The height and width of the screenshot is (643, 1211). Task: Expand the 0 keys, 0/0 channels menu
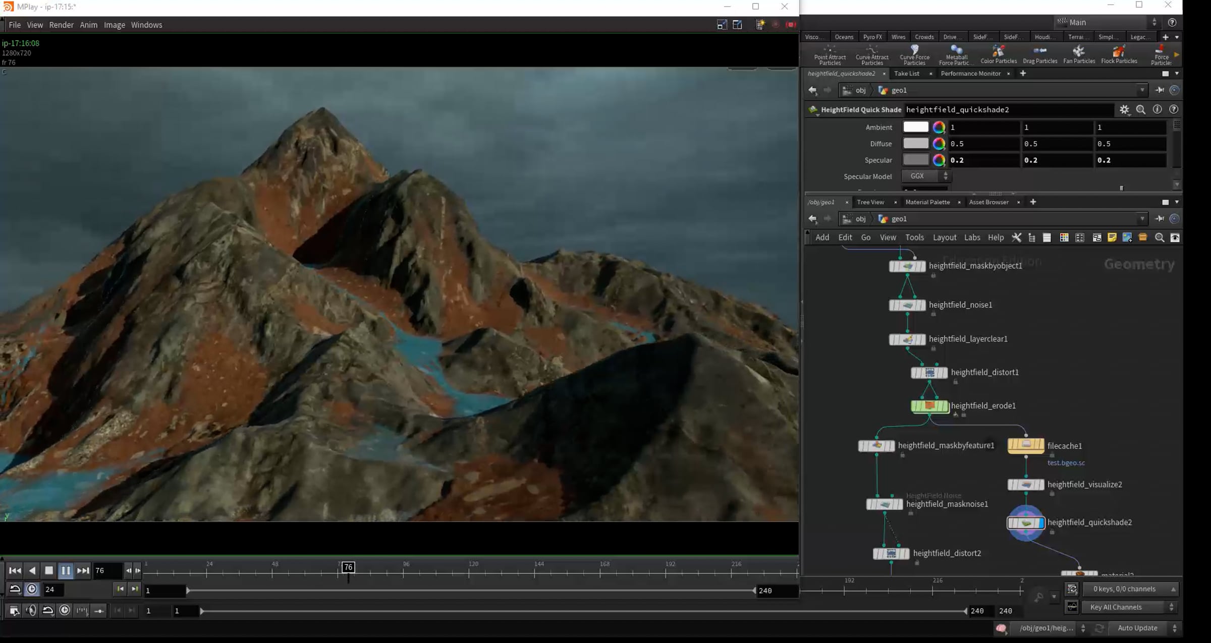(x=1130, y=589)
